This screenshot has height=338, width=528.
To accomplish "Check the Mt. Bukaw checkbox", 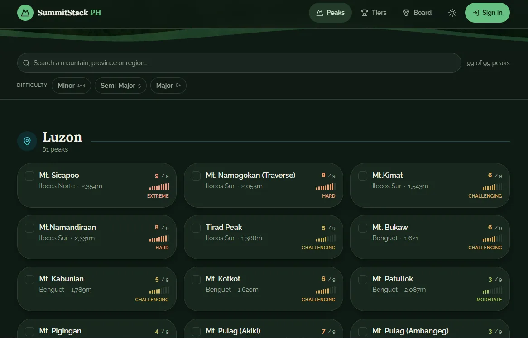I will pyautogui.click(x=363, y=228).
